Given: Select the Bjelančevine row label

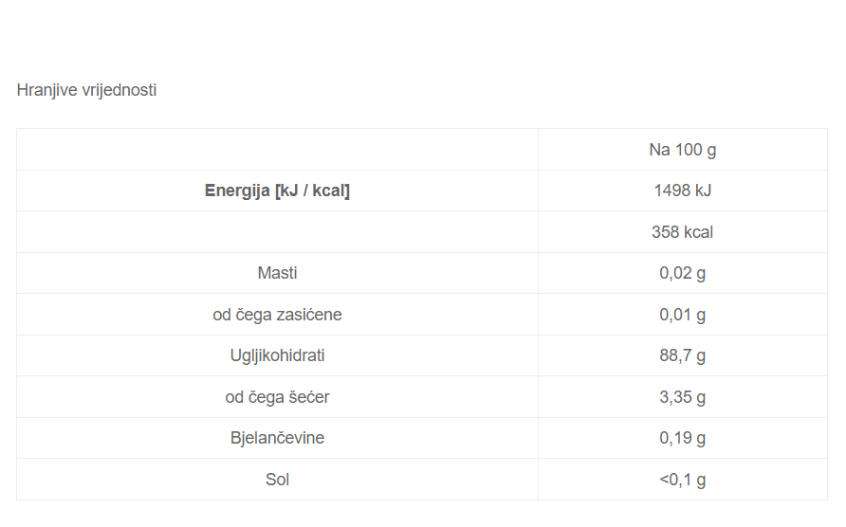Looking at the screenshot, I should tap(277, 438).
